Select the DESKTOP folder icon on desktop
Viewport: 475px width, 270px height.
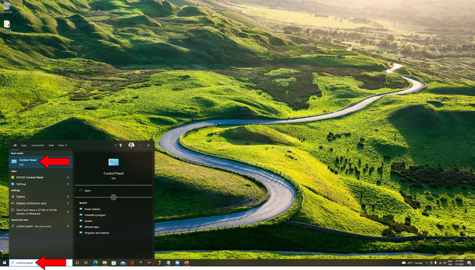pyautogui.click(x=7, y=26)
